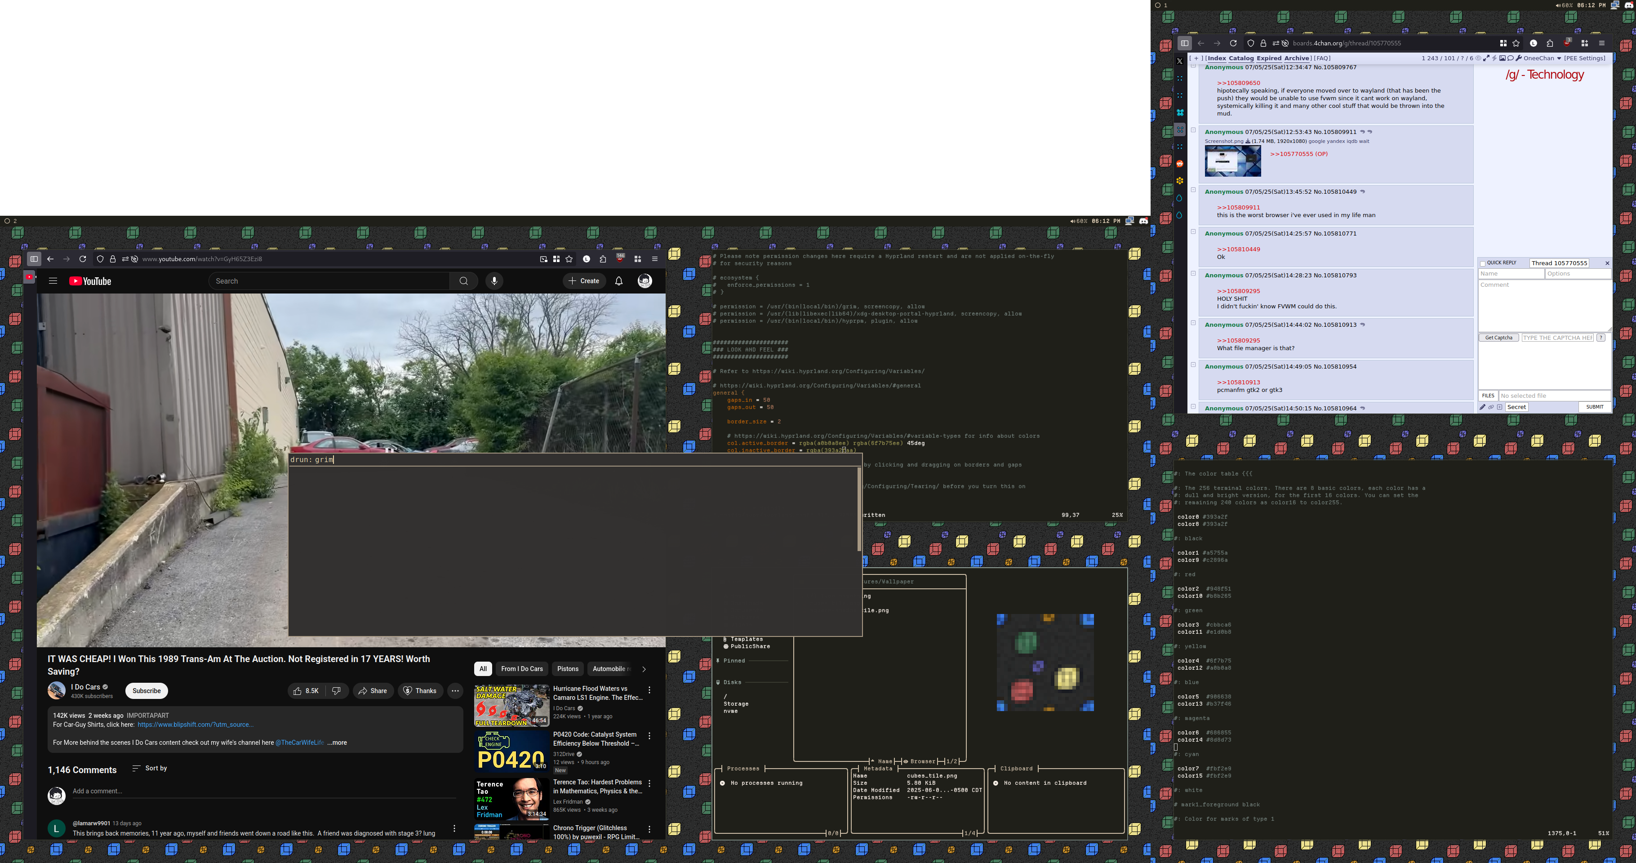Subscribe to I Do Cars channel
Image resolution: width=1636 pixels, height=863 pixels.
pos(147,691)
